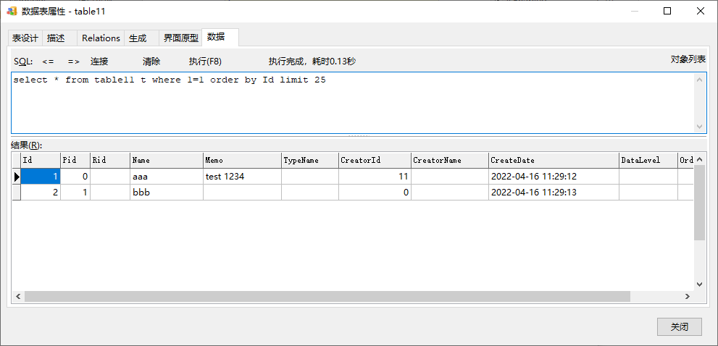Click the horizontal scrollbar thumb in results
The height and width of the screenshot is (346, 718).
tap(327, 297)
